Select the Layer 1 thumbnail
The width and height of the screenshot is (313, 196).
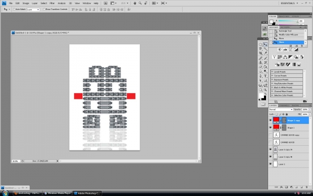[275, 164]
